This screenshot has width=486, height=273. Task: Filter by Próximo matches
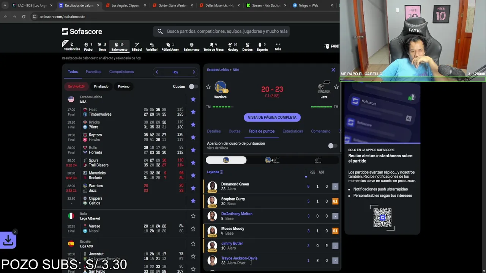[x=124, y=86]
